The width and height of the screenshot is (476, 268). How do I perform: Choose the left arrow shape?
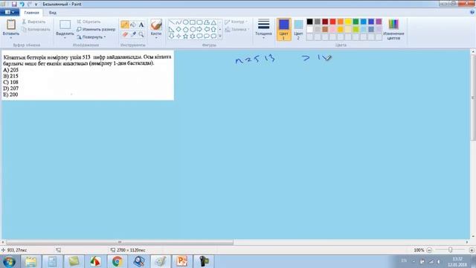[x=207, y=29]
